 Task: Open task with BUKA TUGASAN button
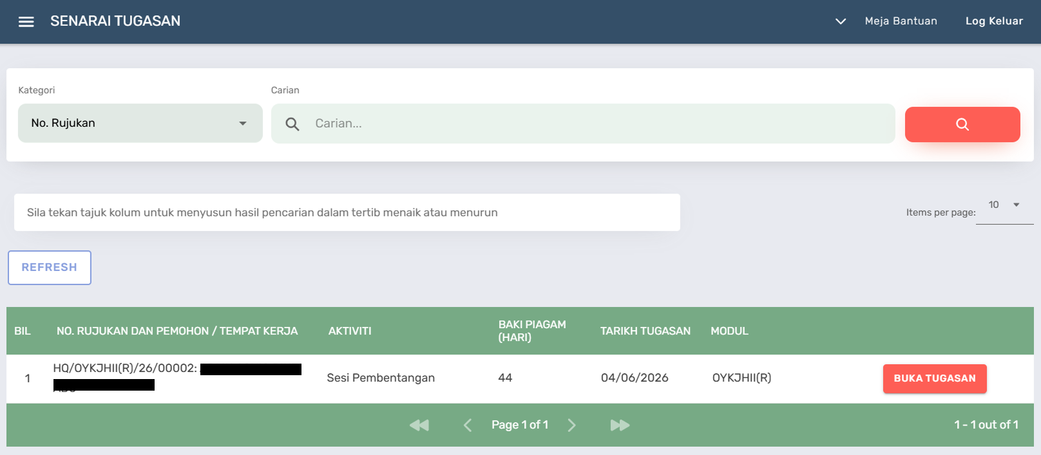click(935, 378)
